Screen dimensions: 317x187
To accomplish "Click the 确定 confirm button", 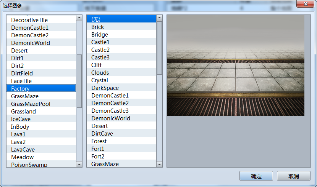I will pyautogui.click(x=256, y=176).
